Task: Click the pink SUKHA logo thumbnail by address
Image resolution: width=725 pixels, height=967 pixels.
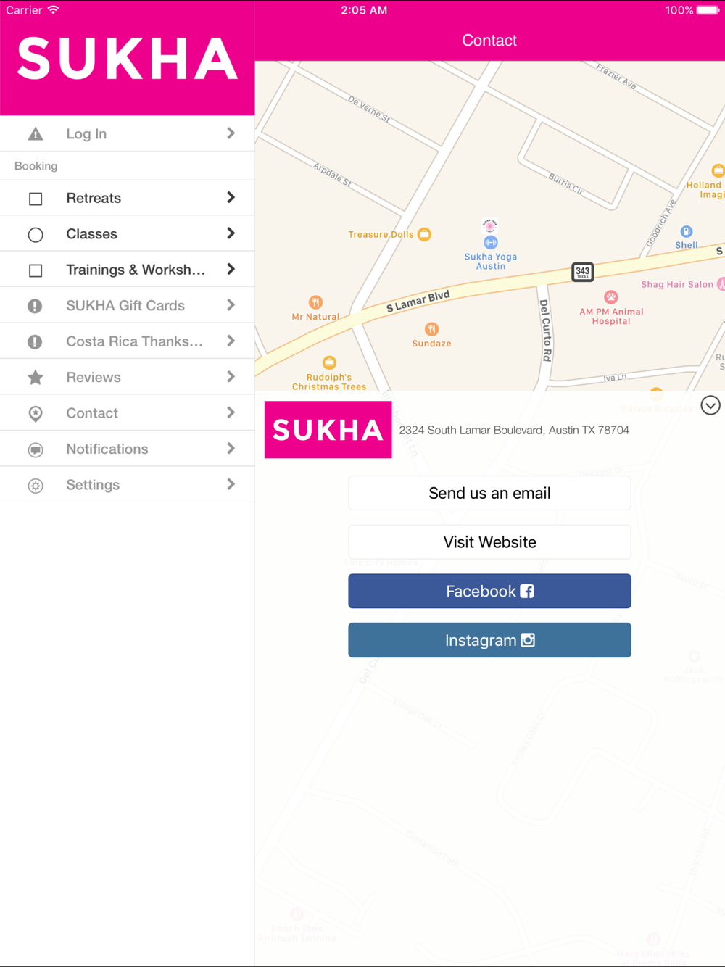Action: (x=328, y=430)
